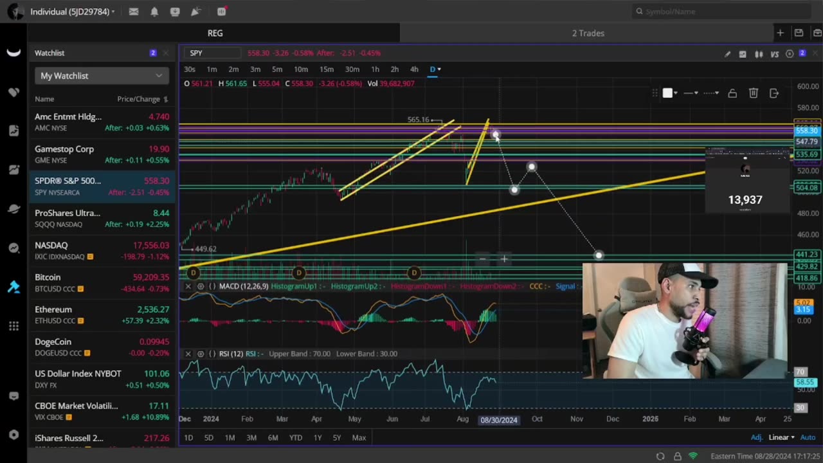Select the 15m interval

point(327,69)
